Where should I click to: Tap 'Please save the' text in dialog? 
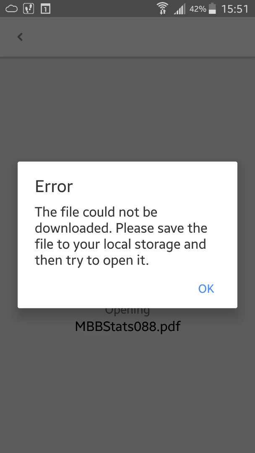[x=161, y=228]
